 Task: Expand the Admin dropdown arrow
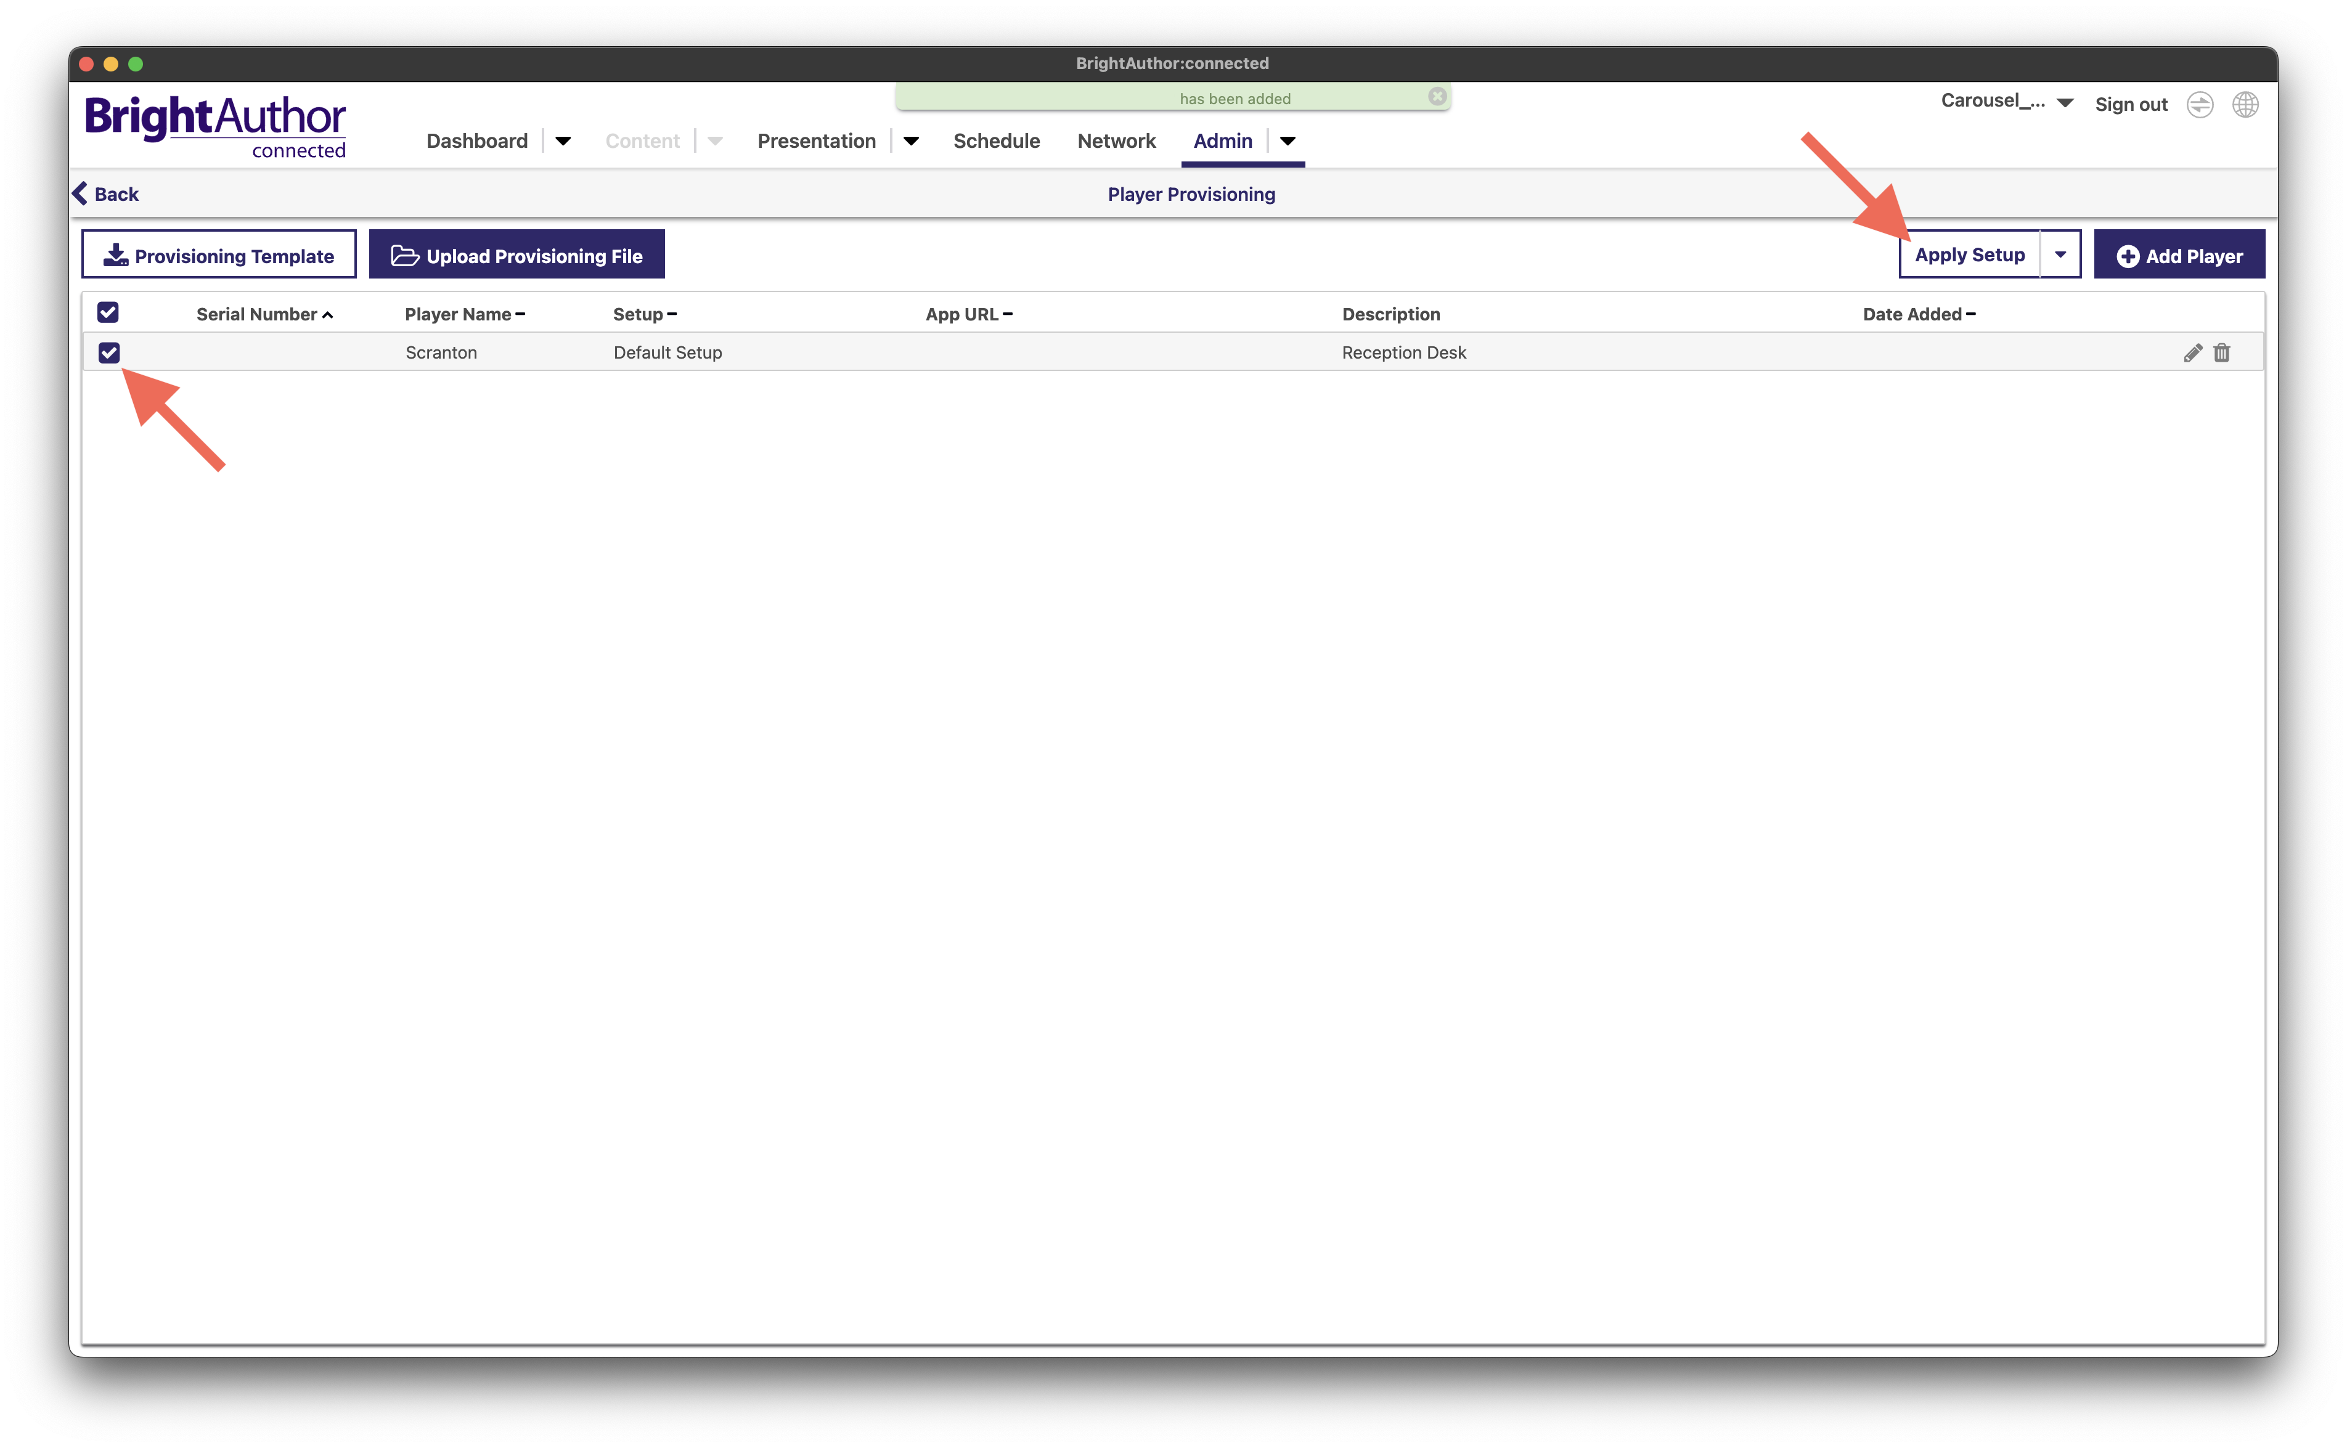[x=1288, y=142]
